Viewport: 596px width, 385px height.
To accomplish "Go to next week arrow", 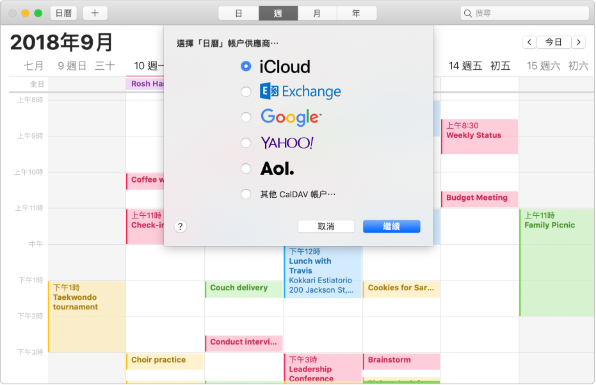I will pos(579,42).
